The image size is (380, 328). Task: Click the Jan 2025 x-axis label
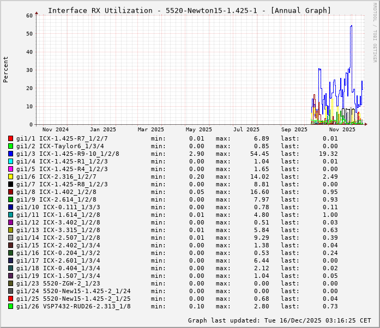[103, 130]
